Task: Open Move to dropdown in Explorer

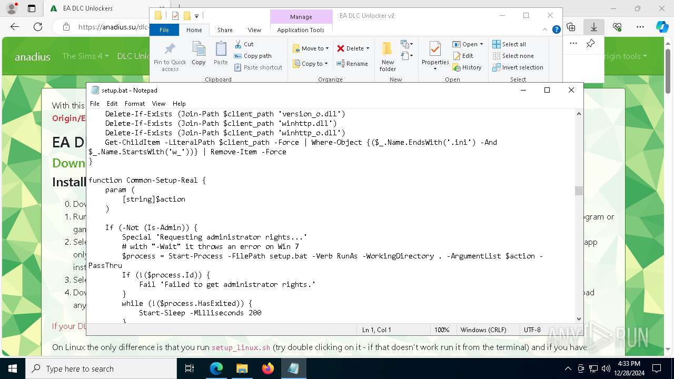Action: pos(311,48)
